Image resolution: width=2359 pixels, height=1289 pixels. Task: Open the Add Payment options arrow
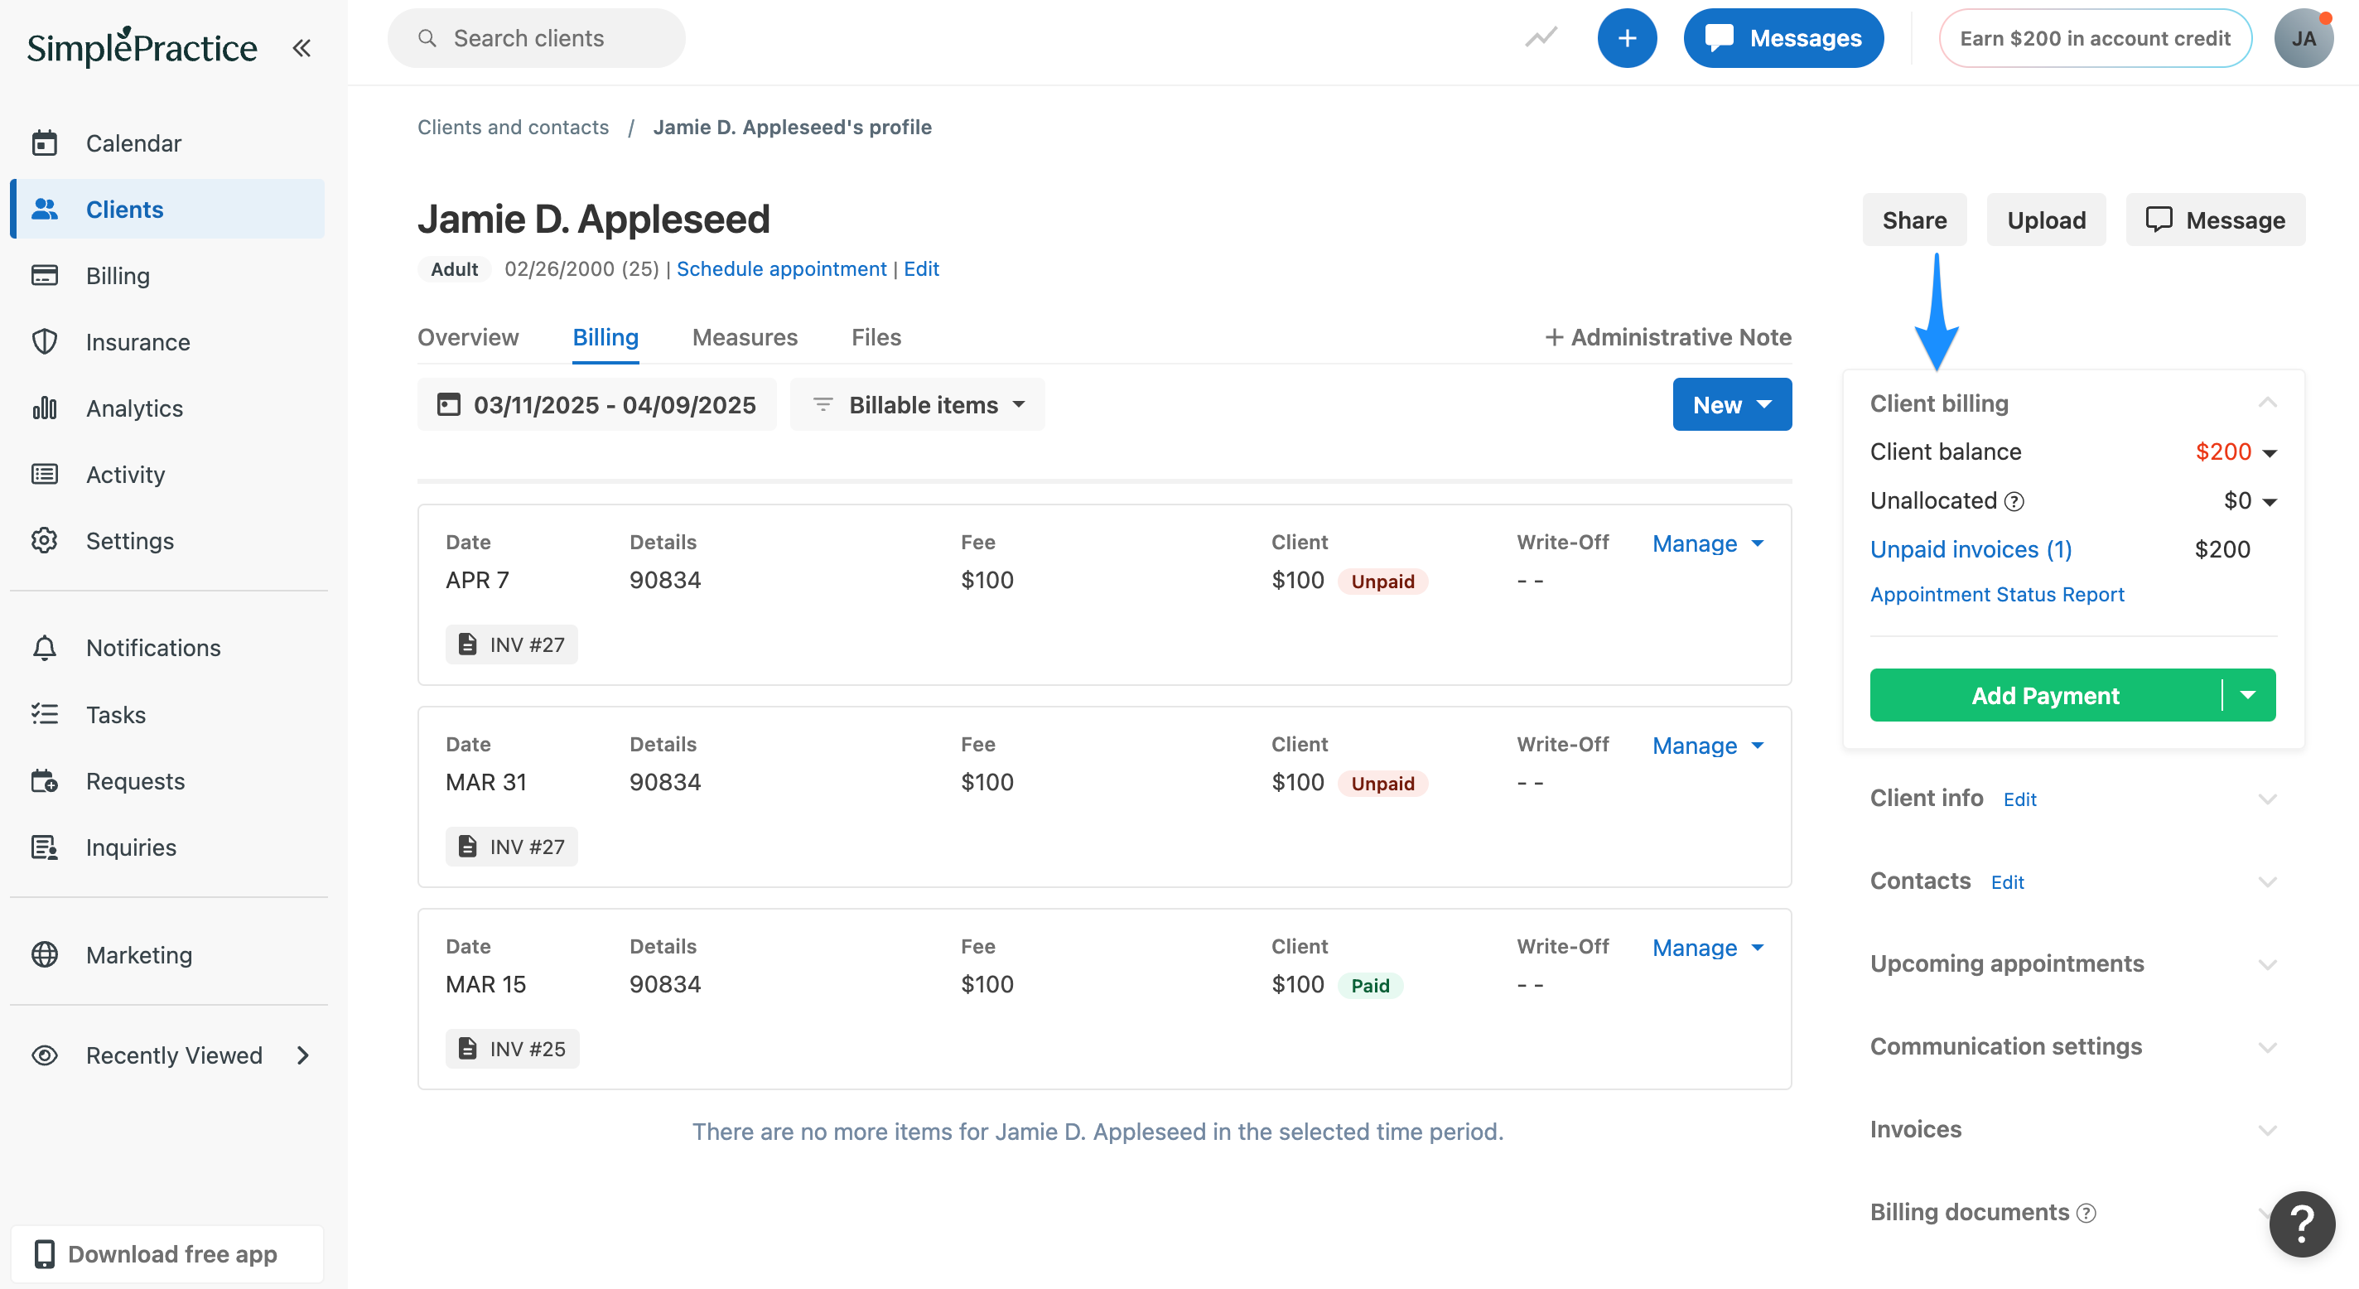click(2248, 695)
